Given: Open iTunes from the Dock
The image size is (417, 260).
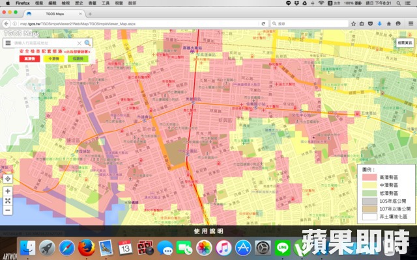Looking at the screenshot, I should pos(223,248).
